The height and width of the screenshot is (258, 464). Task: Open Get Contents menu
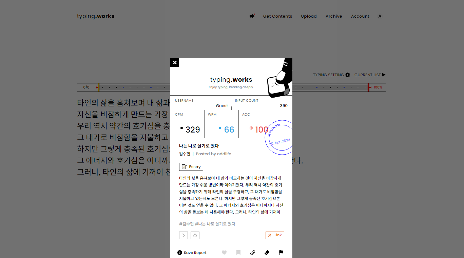[x=277, y=16]
